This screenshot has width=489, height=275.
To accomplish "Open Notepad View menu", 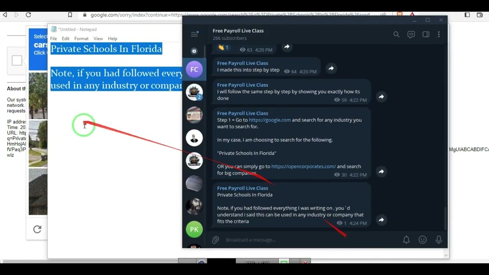I will [98, 39].
